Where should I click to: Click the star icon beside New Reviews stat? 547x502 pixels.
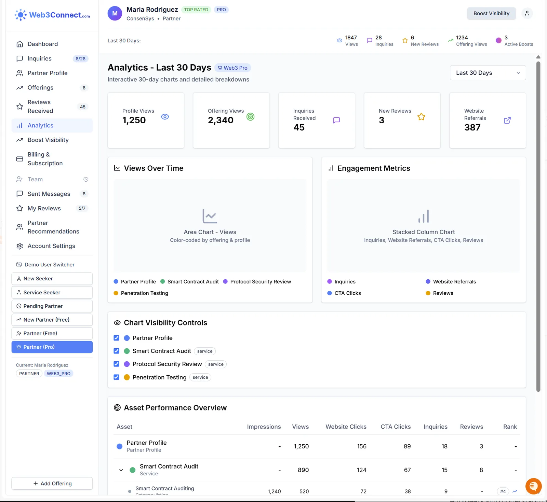(405, 40)
